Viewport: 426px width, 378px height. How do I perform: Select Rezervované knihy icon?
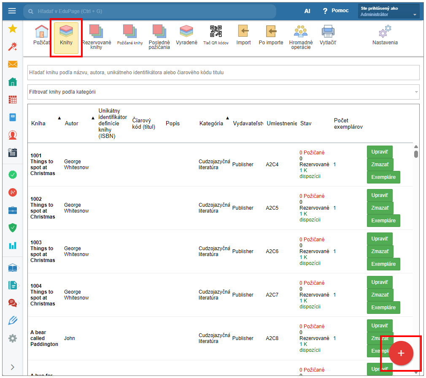pyautogui.click(x=96, y=37)
